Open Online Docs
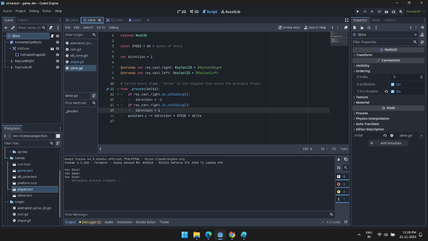Screen dimensions: 428x241 [289, 27]
